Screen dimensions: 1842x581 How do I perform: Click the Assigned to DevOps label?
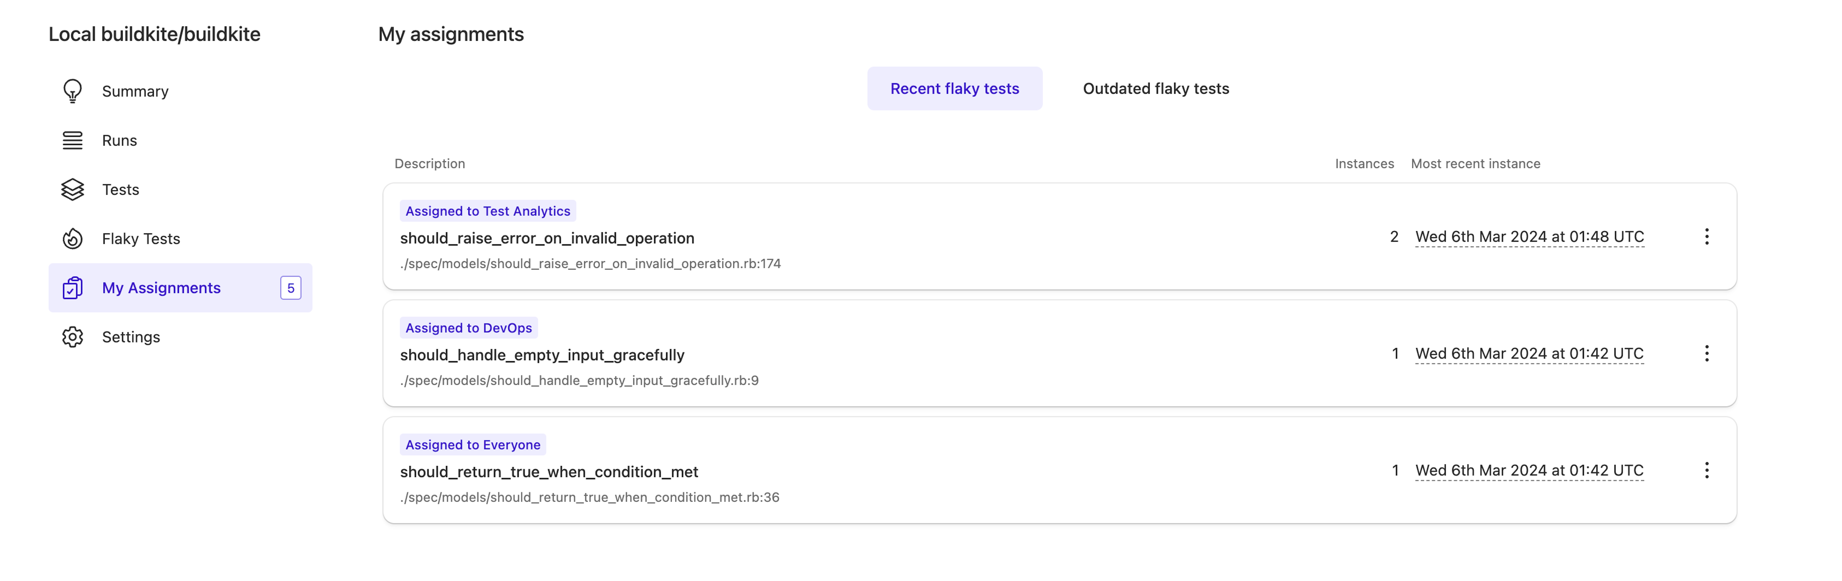coord(468,327)
